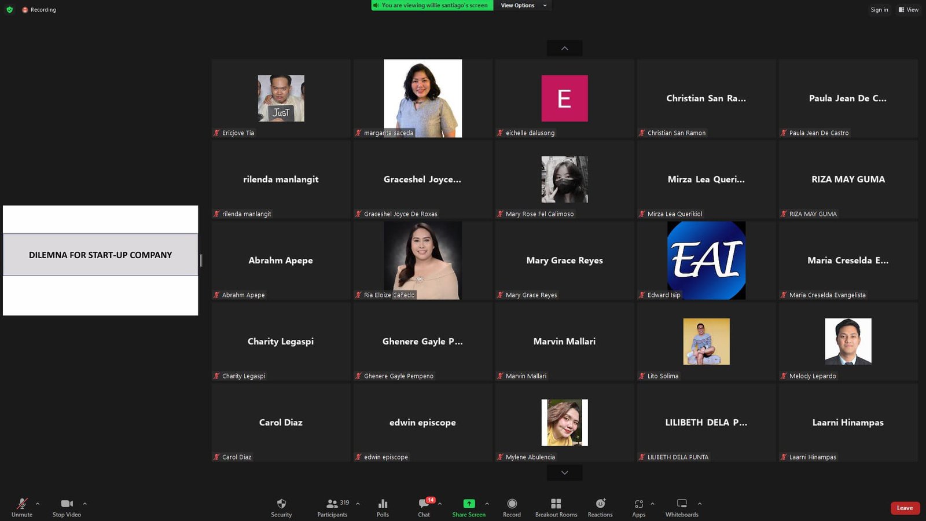This screenshot has width=926, height=521.
Task: Open the View layout menu
Action: pos(908,10)
